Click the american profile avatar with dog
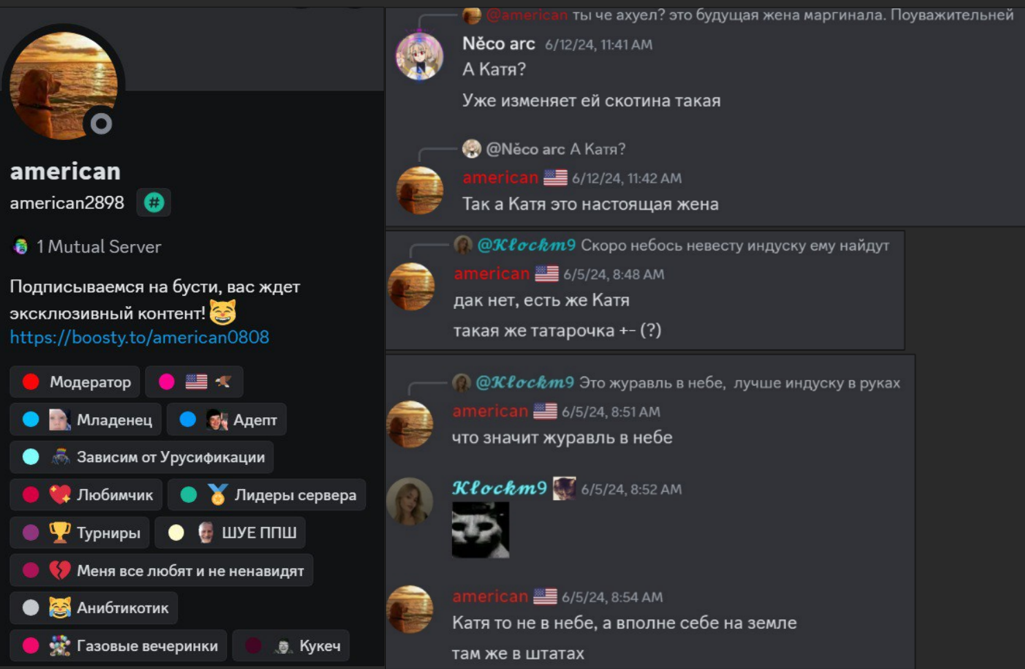This screenshot has width=1025, height=669. (64, 85)
